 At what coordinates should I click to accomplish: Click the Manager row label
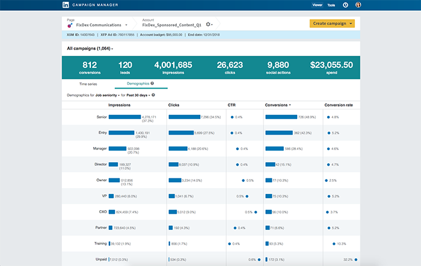coord(100,148)
